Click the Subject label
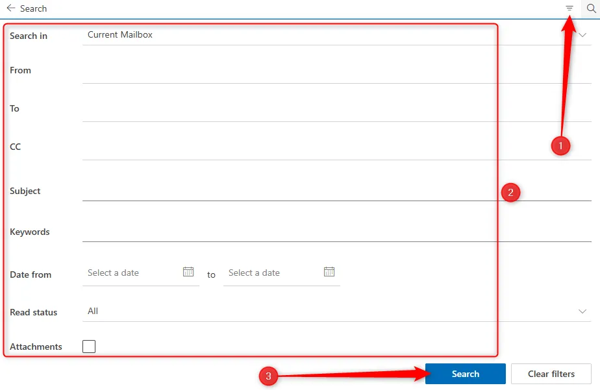600x390 pixels. tap(25, 191)
